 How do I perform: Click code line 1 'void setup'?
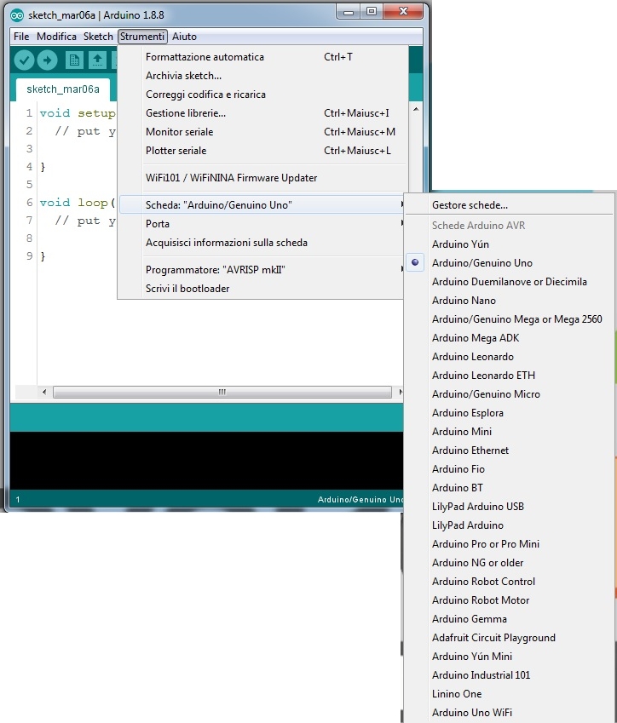pyautogui.click(x=77, y=113)
